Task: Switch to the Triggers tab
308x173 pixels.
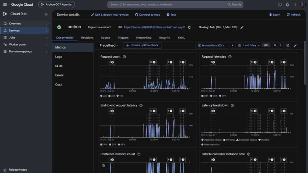Action: (123, 38)
